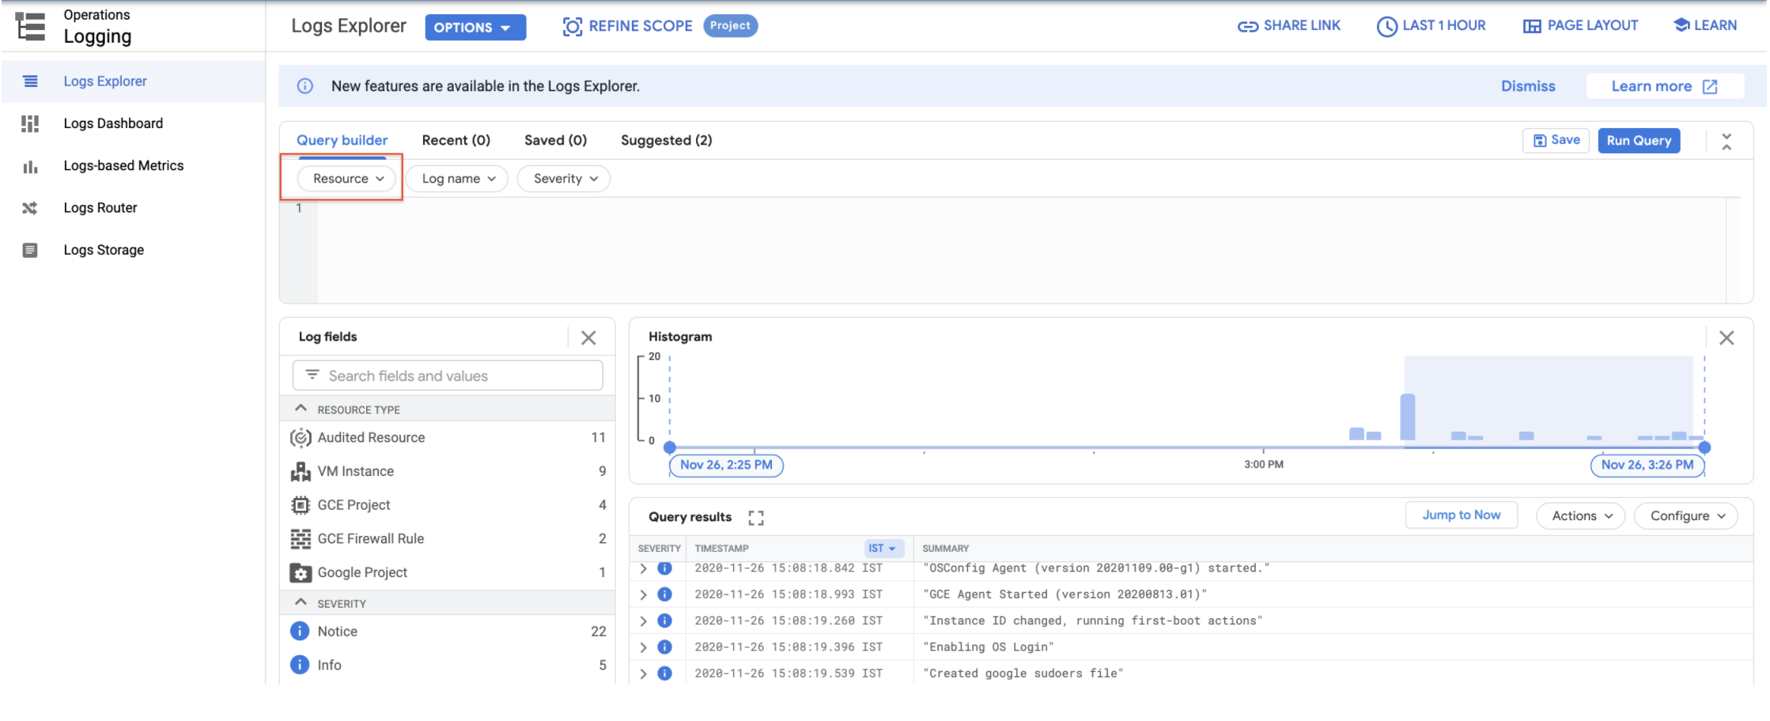The image size is (1770, 721).
Task: Open the LAST 1 HOUR time range
Action: point(1432,26)
